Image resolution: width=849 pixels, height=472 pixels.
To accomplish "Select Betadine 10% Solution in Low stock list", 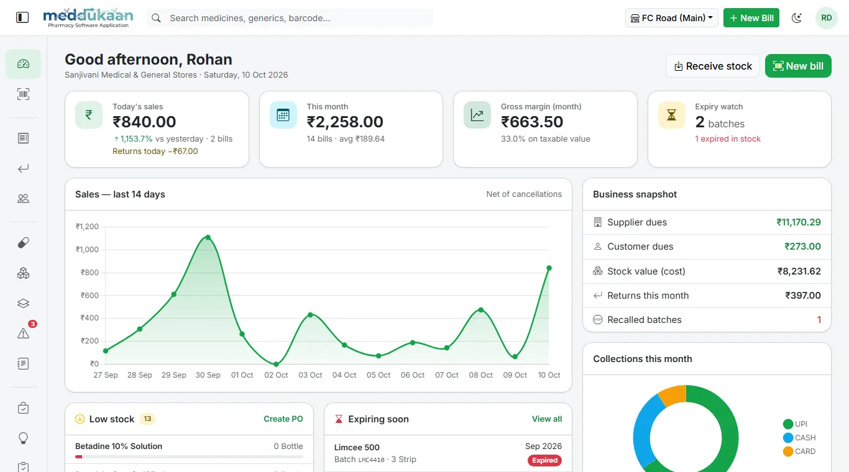I will point(189,450).
